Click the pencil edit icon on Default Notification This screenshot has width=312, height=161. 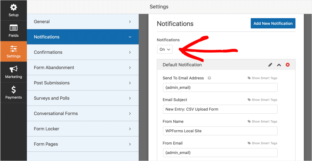pos(270,65)
